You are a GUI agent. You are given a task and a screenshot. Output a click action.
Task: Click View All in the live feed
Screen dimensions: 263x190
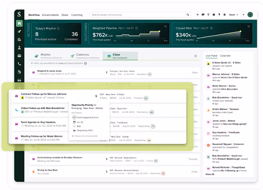point(210,174)
